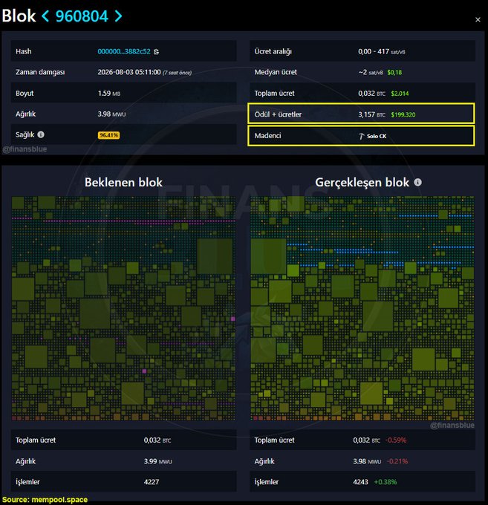Select the size value 1.59 MB
The image size is (488, 505).
click(109, 94)
